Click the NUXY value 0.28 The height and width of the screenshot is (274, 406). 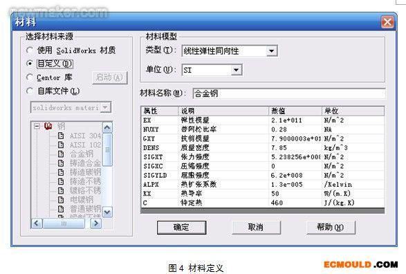coord(279,129)
